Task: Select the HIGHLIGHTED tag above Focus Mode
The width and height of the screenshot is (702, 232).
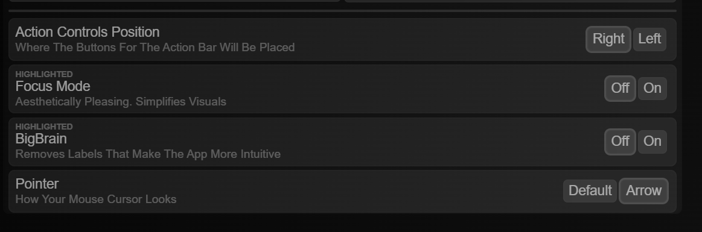Action: tap(44, 74)
